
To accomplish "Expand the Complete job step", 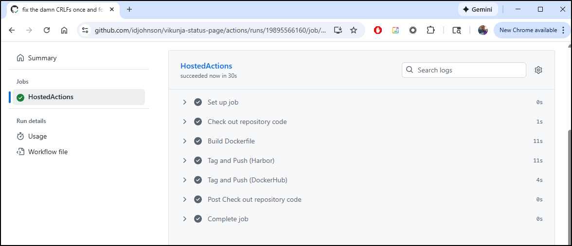I will 185,219.
